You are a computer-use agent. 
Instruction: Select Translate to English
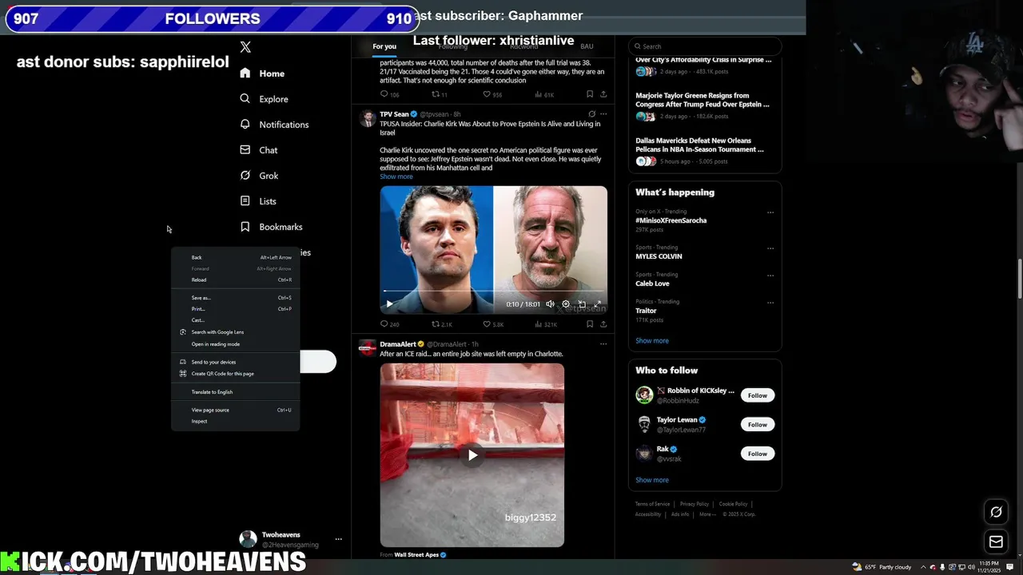click(235, 392)
